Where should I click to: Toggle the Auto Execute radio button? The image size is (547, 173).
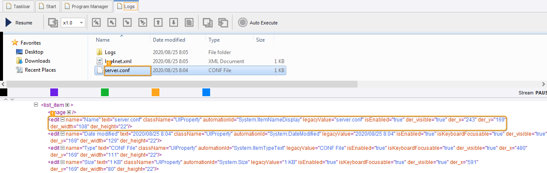243,23
